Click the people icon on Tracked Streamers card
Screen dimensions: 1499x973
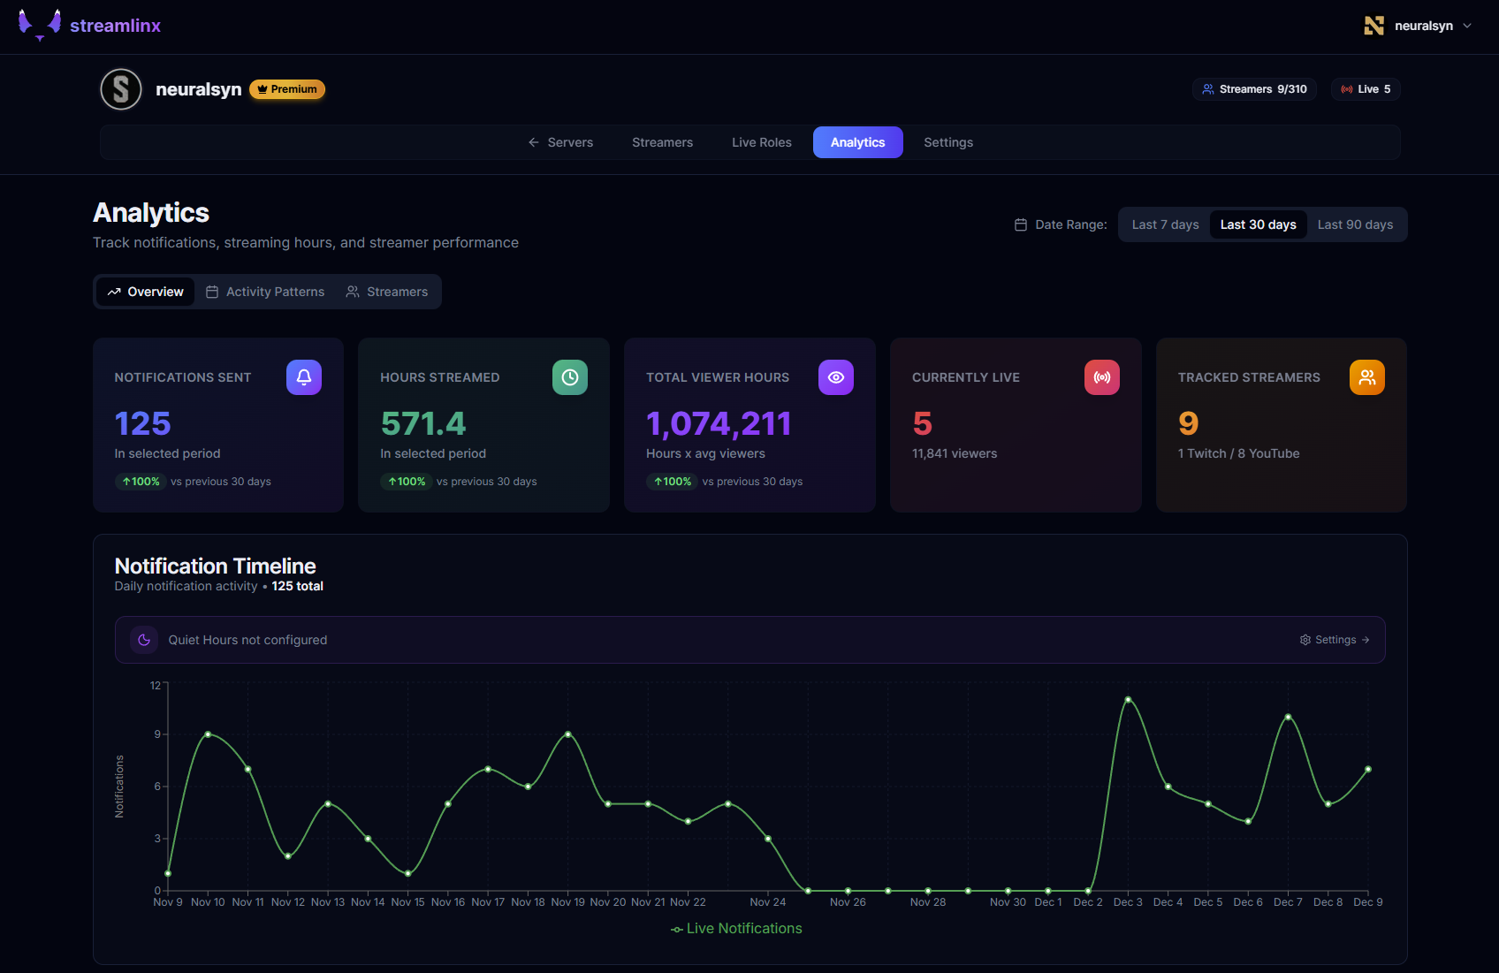click(x=1367, y=377)
